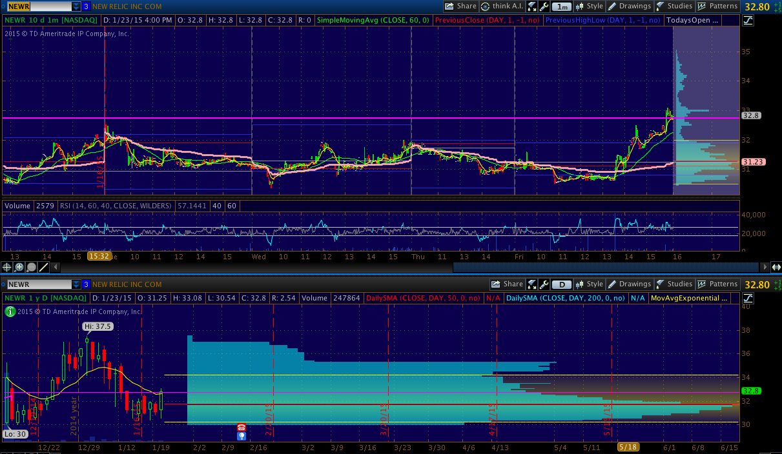Open the upper chart symbol dropdown arrow
The image size is (782, 454).
tap(76, 6)
